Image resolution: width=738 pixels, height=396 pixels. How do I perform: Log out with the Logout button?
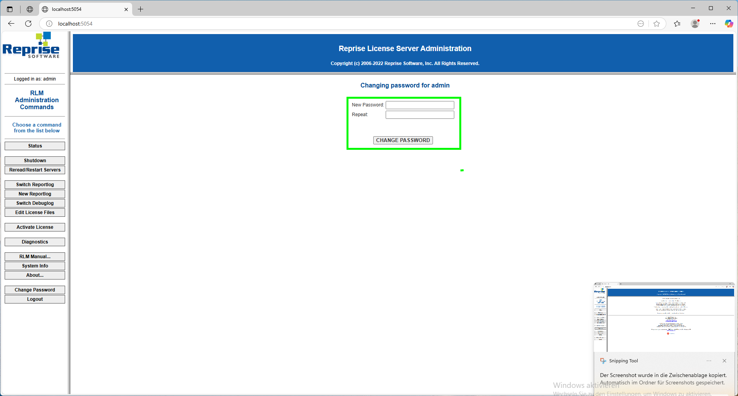(35, 299)
